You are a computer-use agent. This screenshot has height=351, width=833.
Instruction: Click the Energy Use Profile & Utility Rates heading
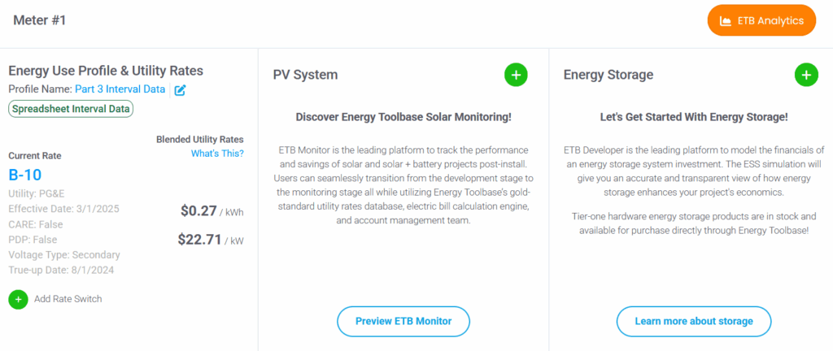[x=106, y=71]
